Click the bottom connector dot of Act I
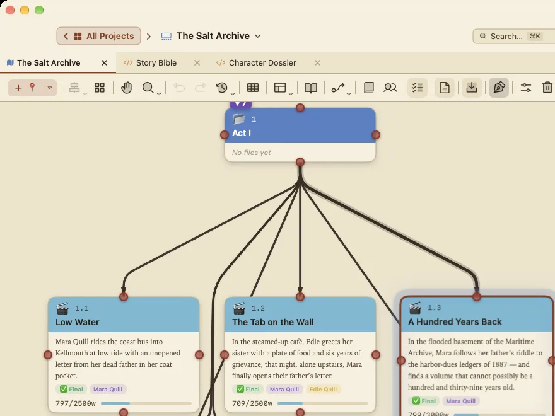This screenshot has height=416, width=555. pos(300,162)
